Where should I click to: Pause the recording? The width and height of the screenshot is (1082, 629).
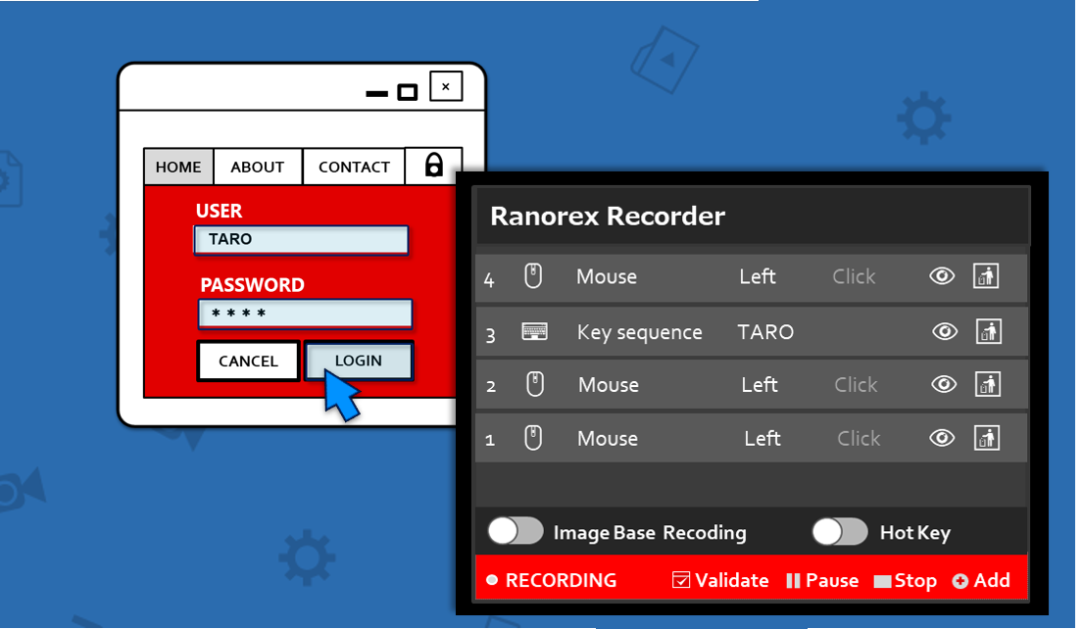pyautogui.click(x=822, y=581)
